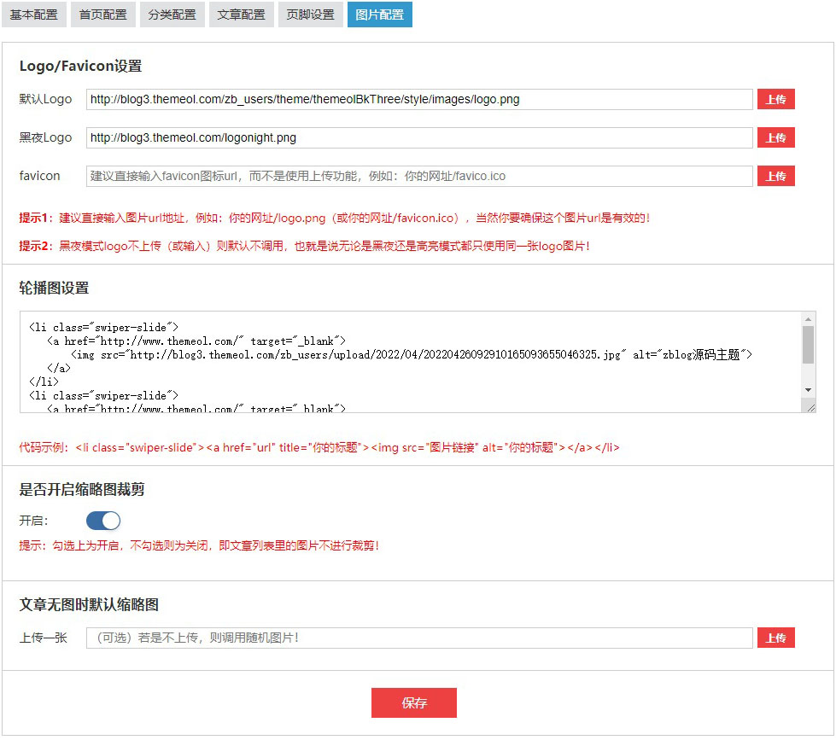Screen dimensions: 836x740
Task: Open the 首页配置 tab
Action: [103, 15]
